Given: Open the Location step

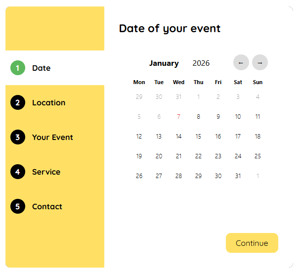Looking at the screenshot, I should pos(48,102).
